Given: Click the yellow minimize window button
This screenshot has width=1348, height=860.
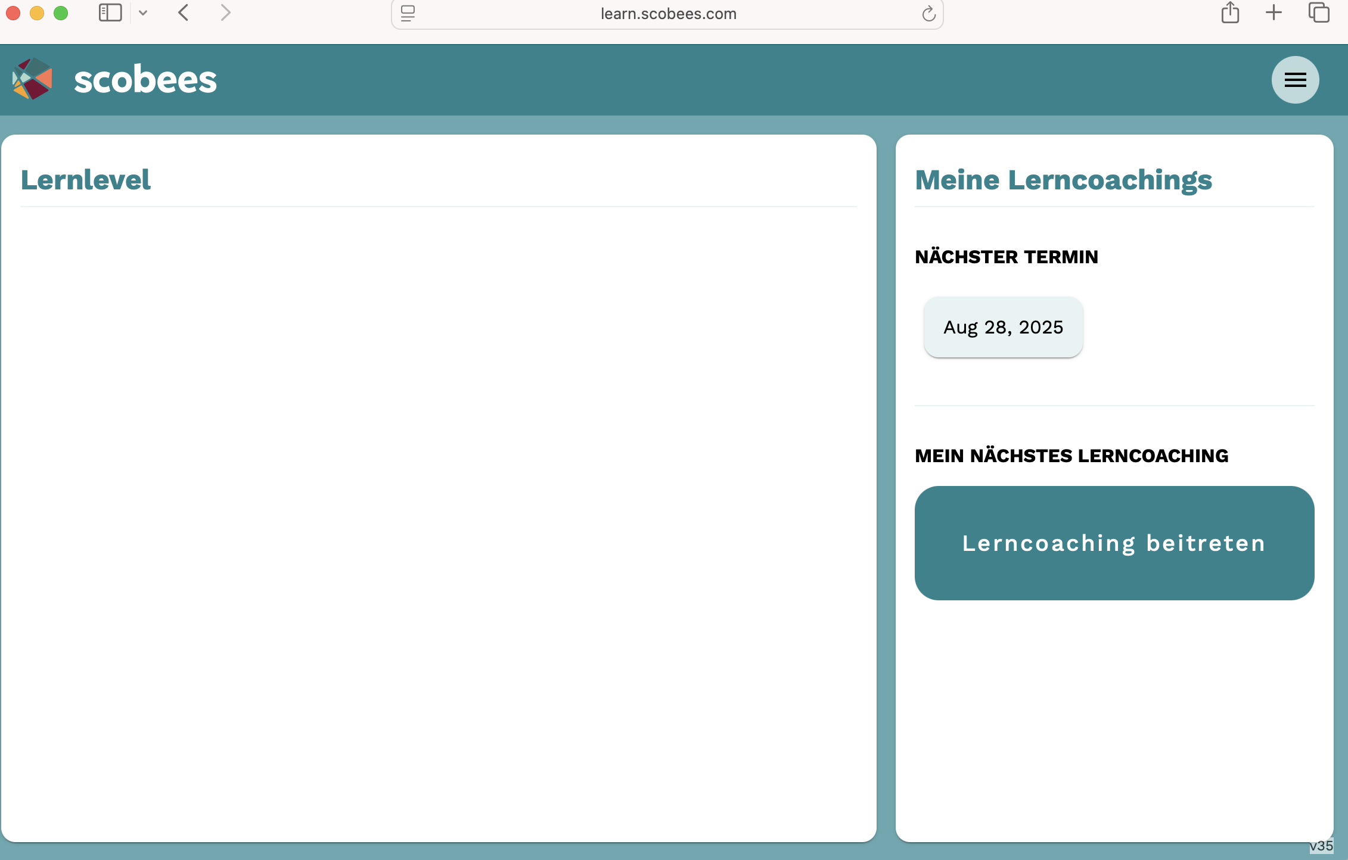Looking at the screenshot, I should pos(37,13).
